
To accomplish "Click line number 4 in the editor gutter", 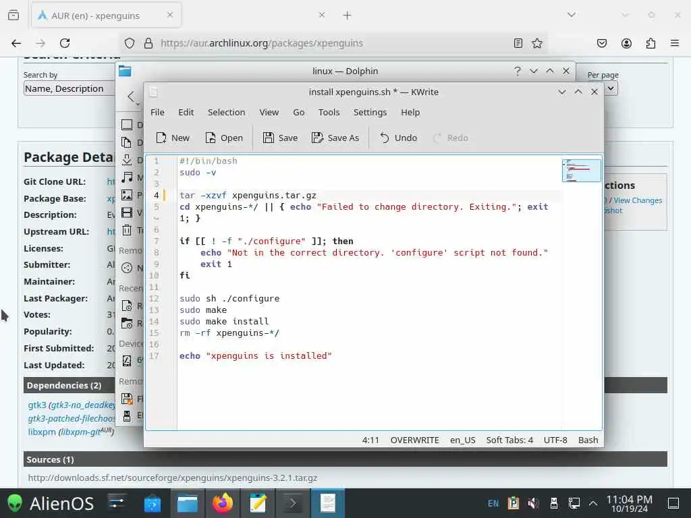I will click(156, 195).
